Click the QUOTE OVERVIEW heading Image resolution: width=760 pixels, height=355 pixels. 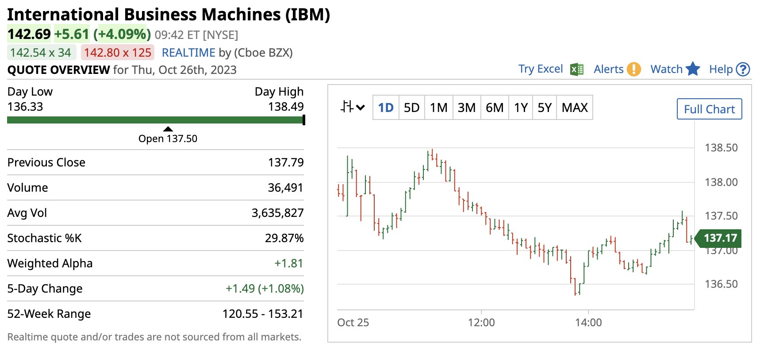58,70
